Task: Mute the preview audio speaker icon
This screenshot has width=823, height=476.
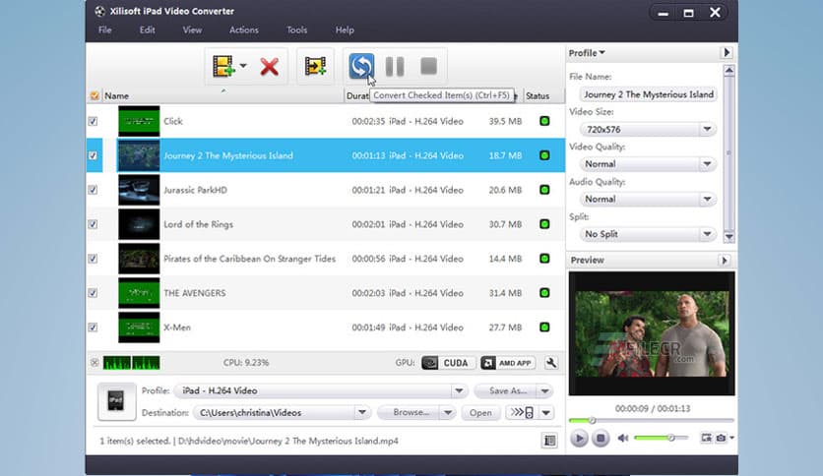Action: [623, 438]
